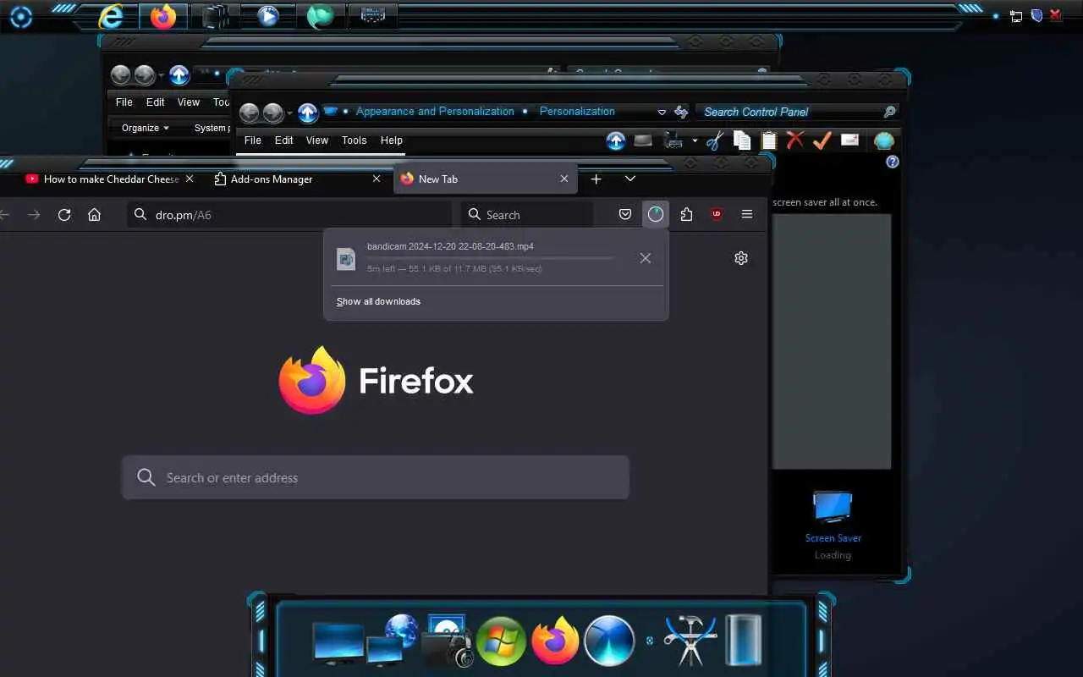Click the Firefox downloads progress icon

tap(656, 215)
